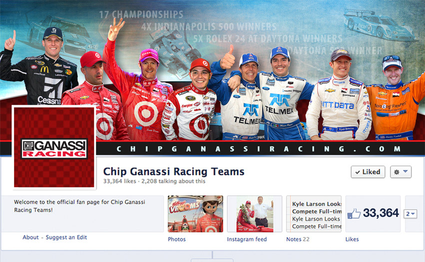Image resolution: width=425 pixels, height=262 pixels.
Task: Open the Instagram feed thumbnail
Action: pos(255,214)
